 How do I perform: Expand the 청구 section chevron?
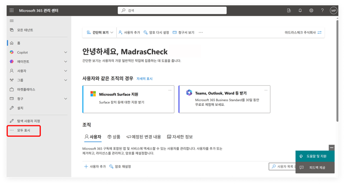[x=65, y=99]
